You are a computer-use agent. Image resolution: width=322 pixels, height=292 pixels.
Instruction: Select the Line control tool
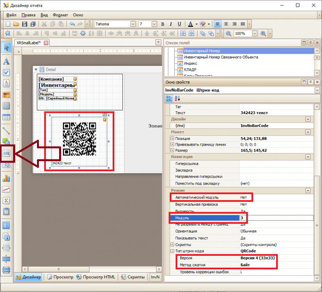6,130
